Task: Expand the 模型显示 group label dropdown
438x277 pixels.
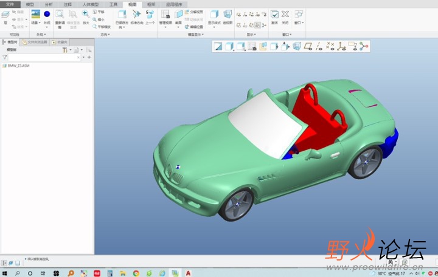Action: coord(196,35)
